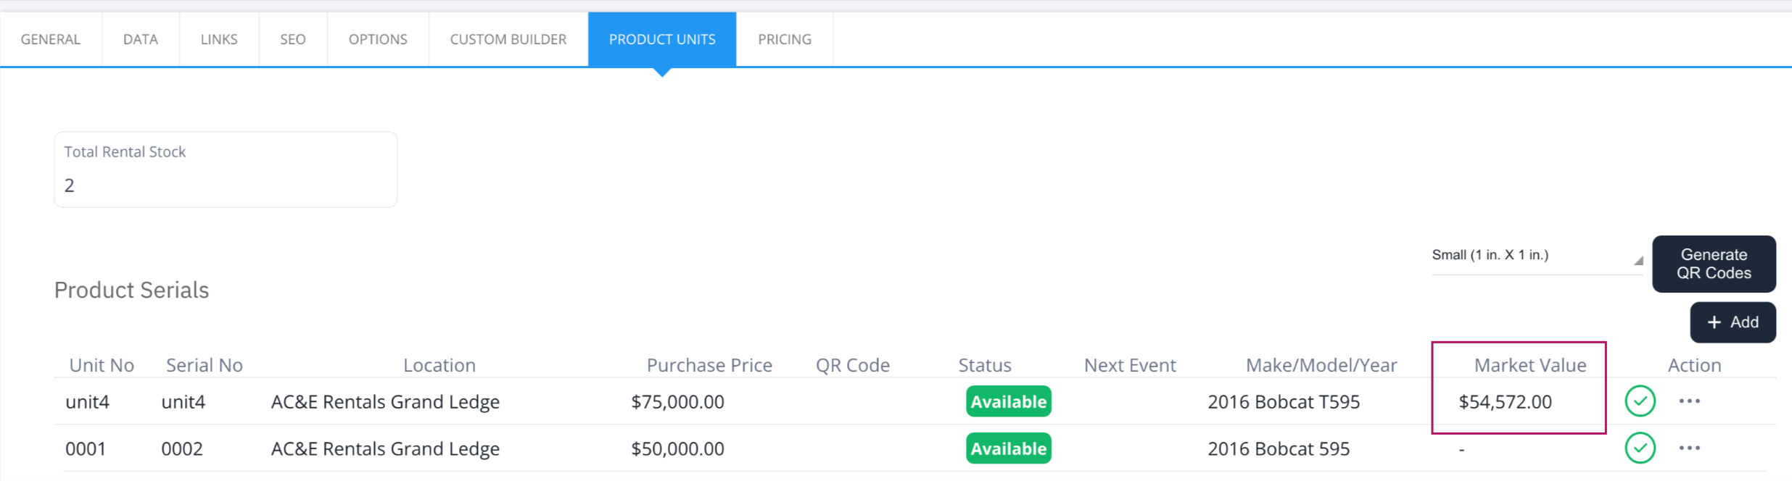Screen dimensions: 1792x481
Task: Click the Purchase Price column header
Action: tap(709, 365)
